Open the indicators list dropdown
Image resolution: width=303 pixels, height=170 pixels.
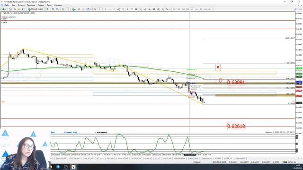click(x=74, y=9)
